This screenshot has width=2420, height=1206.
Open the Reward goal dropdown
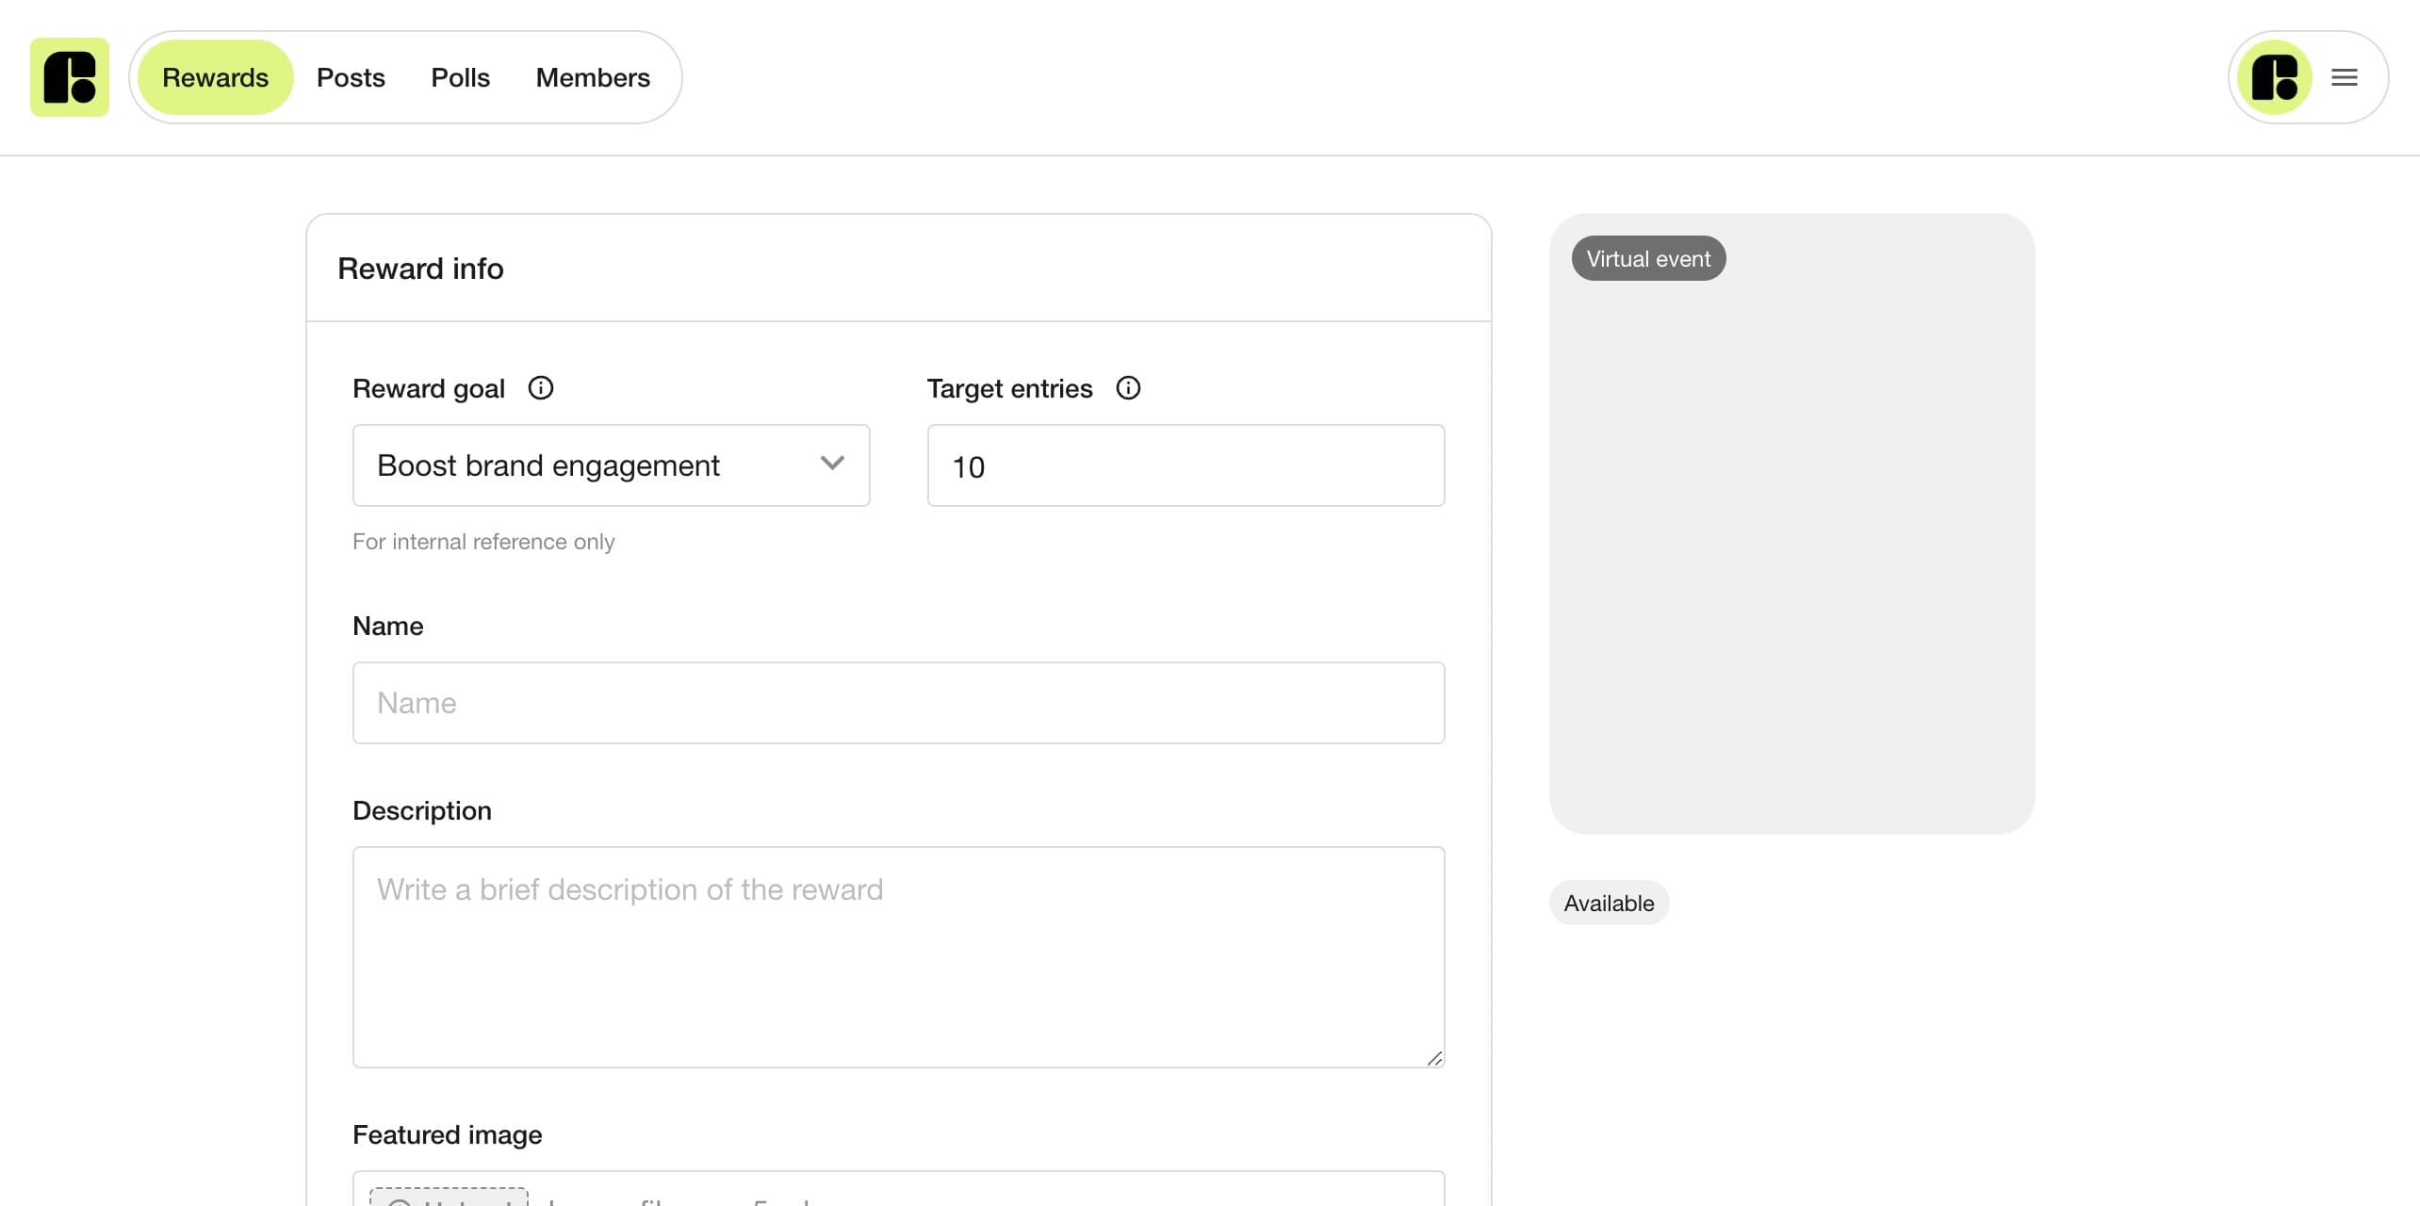point(612,465)
